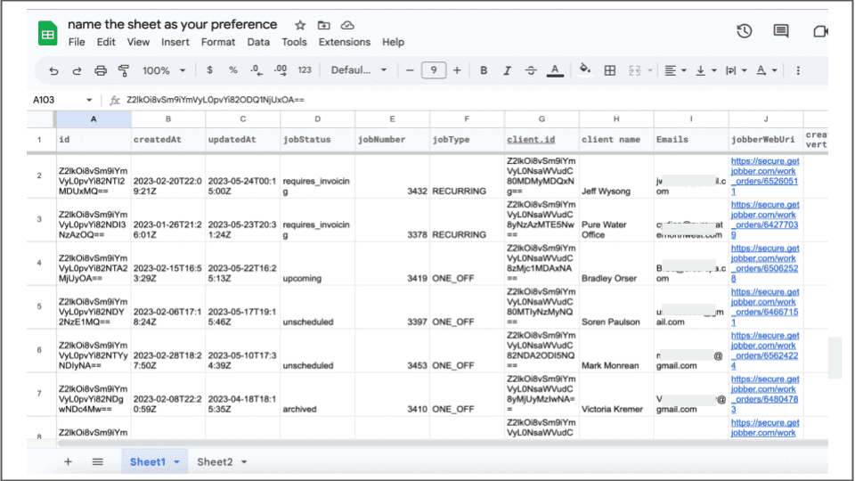855x481 pixels.
Task: Open the comments panel icon
Action: [781, 32]
